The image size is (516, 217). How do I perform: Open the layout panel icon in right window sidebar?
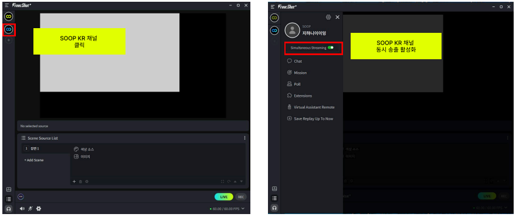click(274, 189)
